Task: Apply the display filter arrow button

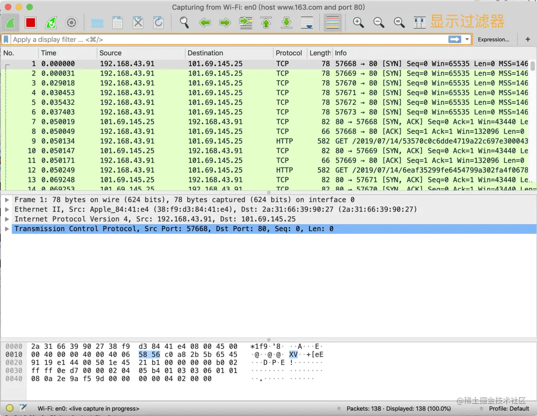Action: tap(455, 39)
